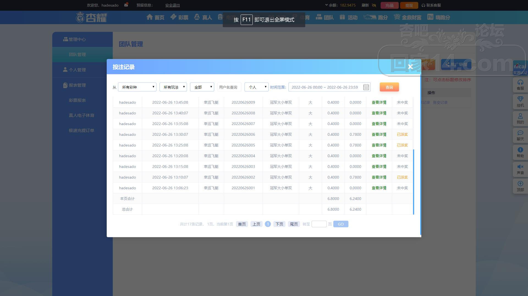Click the mail envelope icon beside username
The height and width of the screenshot is (296, 528).
click(x=126, y=5)
